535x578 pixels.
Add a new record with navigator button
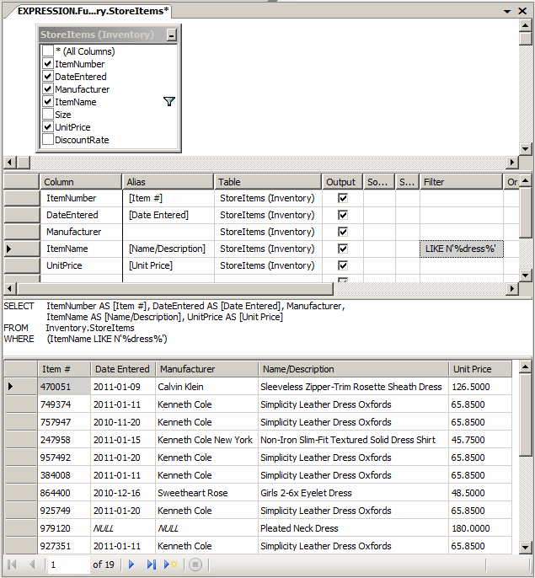(170, 564)
